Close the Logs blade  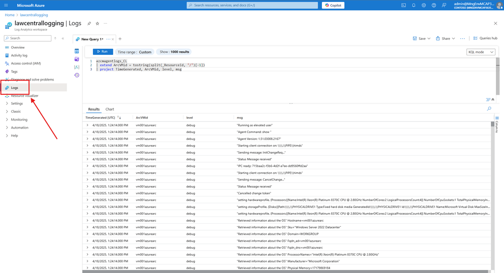(x=495, y=23)
